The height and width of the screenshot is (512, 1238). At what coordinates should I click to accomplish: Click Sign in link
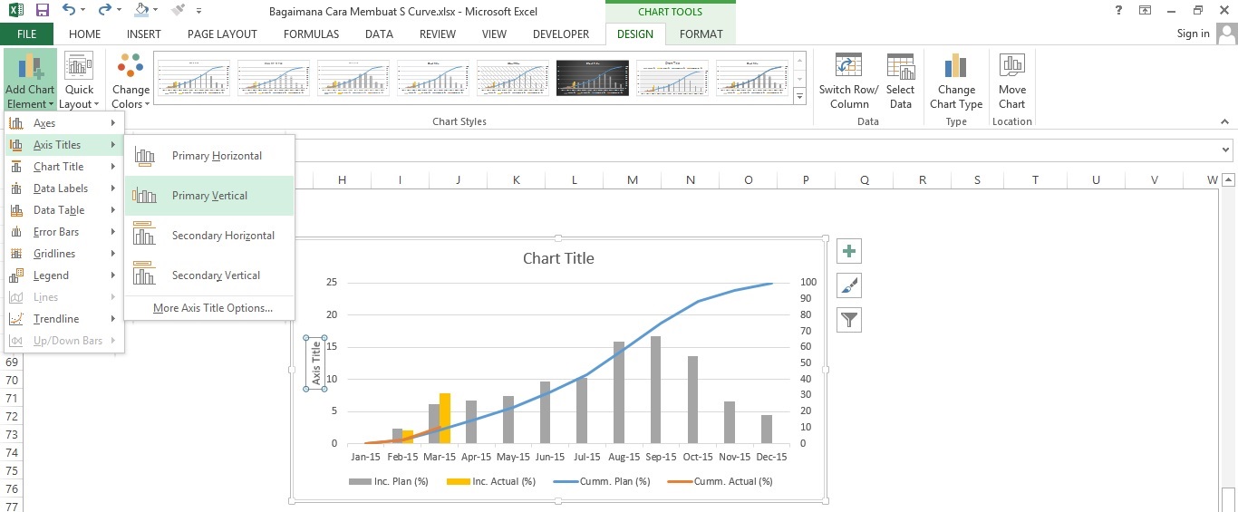1193,34
